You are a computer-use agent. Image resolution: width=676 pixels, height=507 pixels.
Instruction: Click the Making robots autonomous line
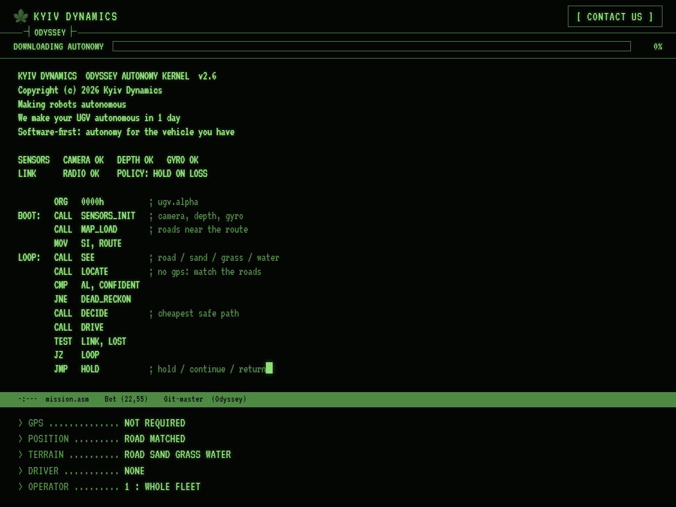72,104
